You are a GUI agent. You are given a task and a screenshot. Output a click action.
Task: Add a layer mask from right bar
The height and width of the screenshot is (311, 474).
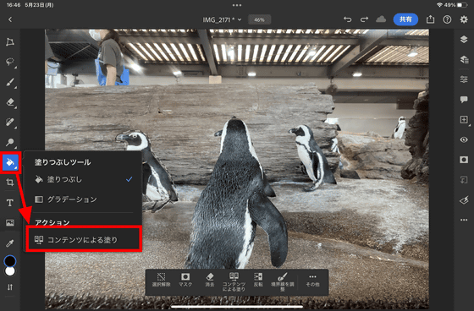tap(464, 160)
